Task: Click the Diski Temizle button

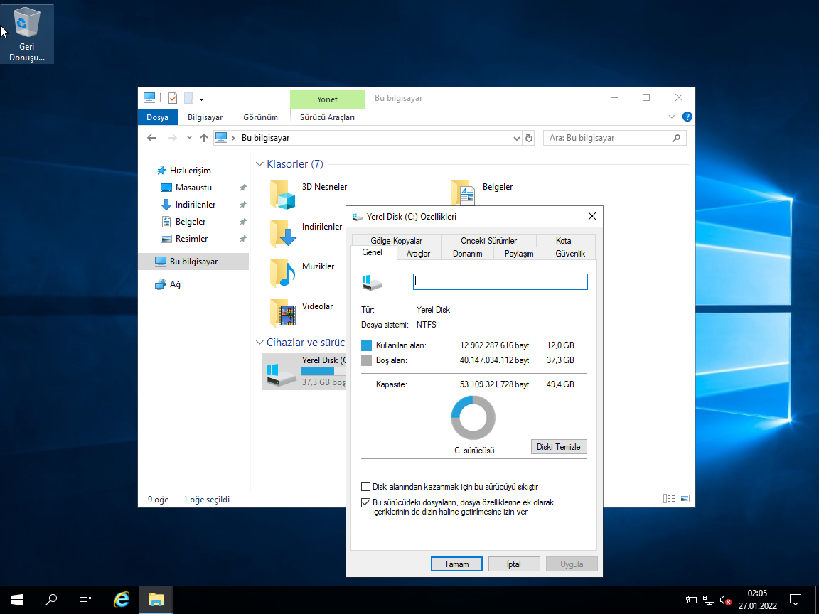Action: click(x=558, y=447)
